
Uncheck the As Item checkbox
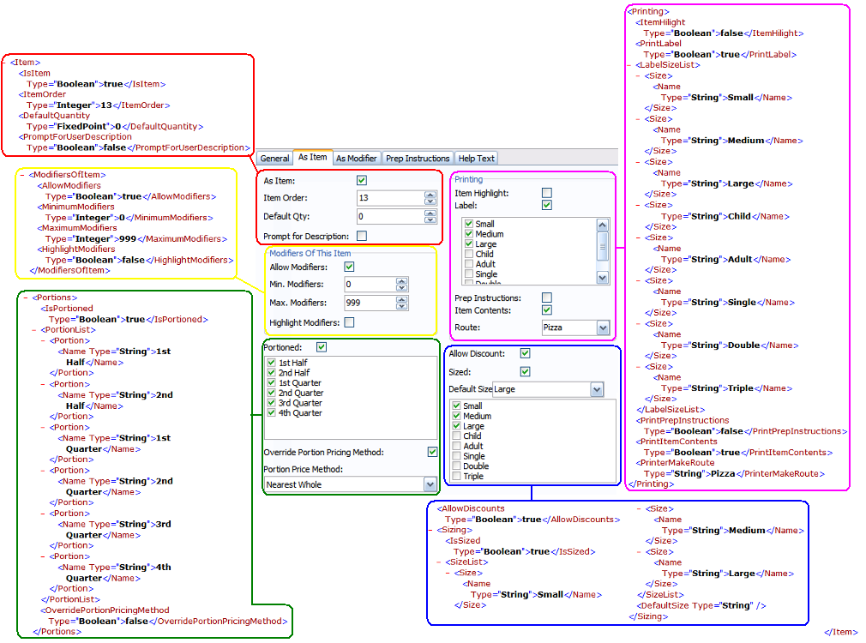click(361, 181)
